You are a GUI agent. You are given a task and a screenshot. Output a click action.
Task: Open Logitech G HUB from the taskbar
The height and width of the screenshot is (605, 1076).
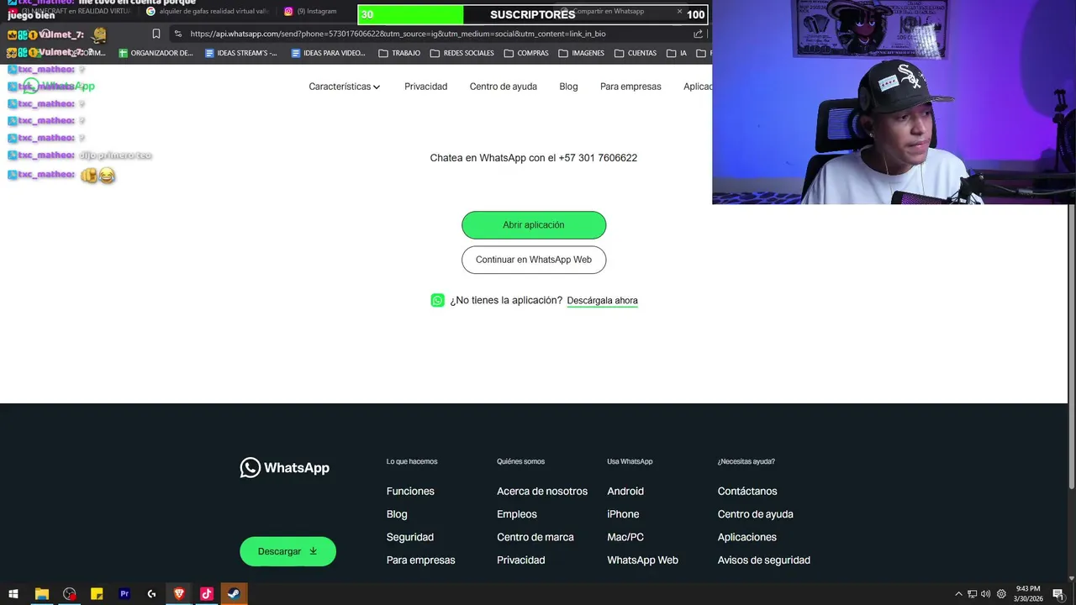point(151,594)
